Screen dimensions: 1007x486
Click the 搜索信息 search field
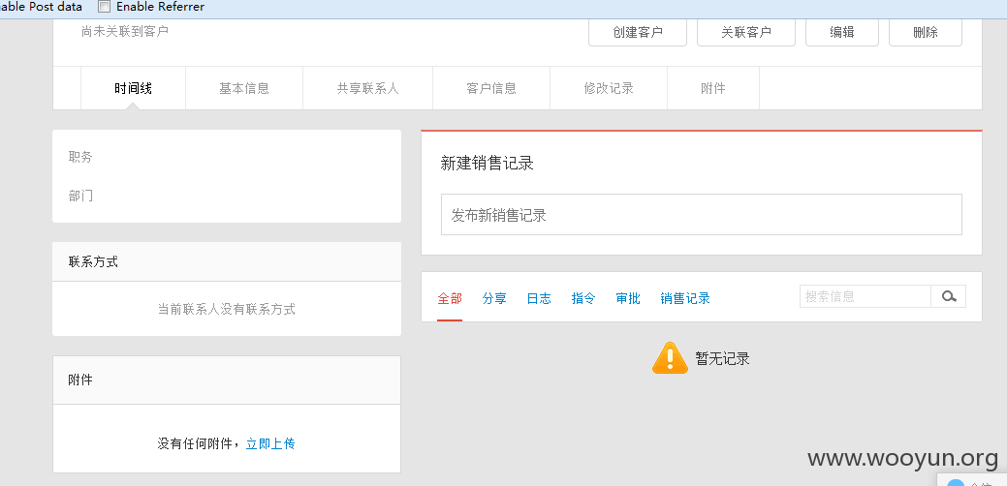tap(865, 296)
